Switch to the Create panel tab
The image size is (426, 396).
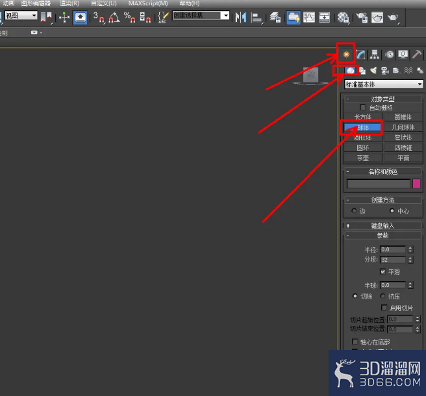click(346, 55)
